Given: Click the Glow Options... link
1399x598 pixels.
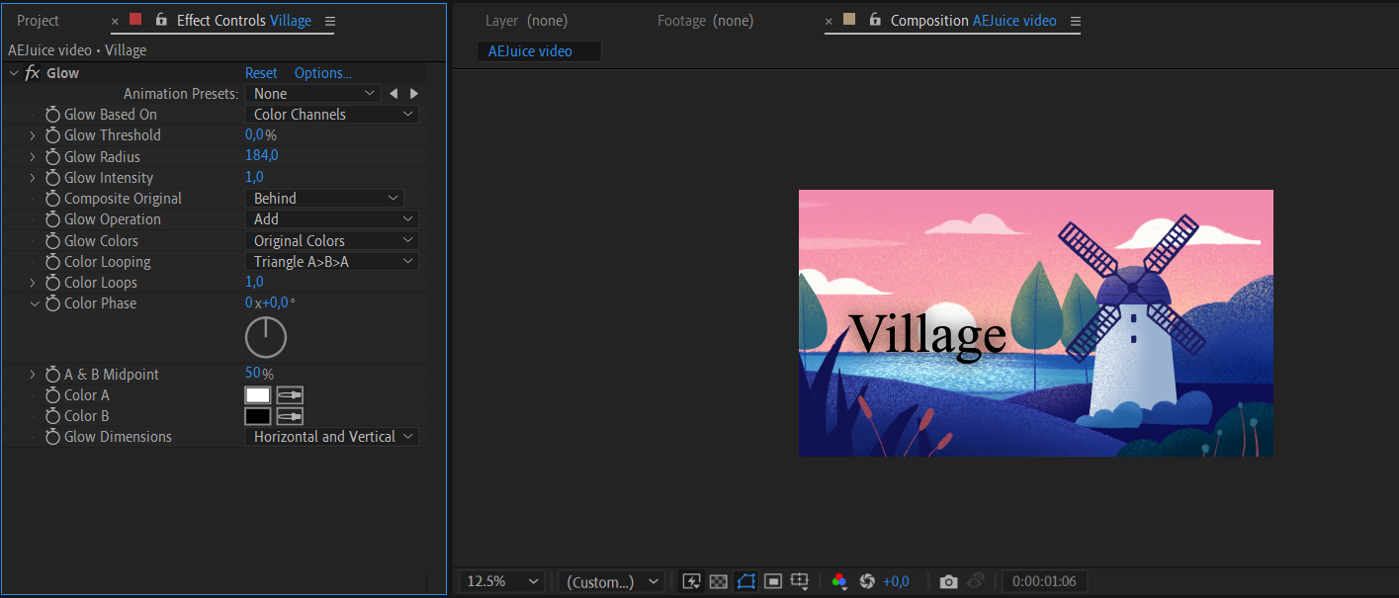Looking at the screenshot, I should [x=322, y=73].
